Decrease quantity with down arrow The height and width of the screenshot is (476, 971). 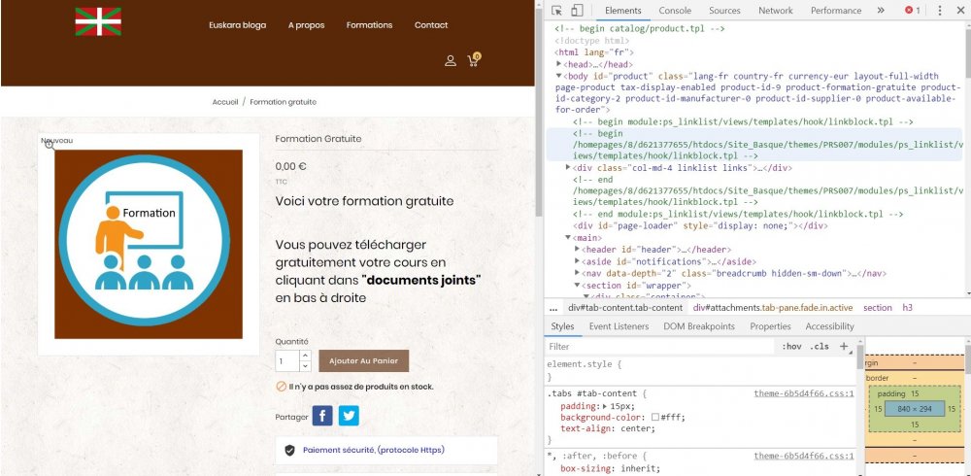305,366
